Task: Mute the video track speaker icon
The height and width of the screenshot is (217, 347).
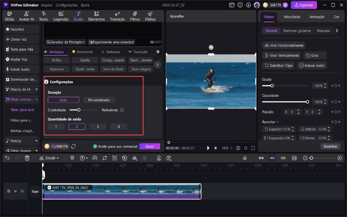Action: [23, 191]
